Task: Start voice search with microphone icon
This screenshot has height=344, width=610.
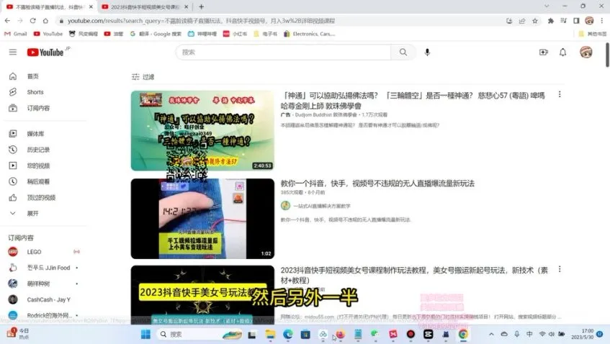Action: [x=428, y=52]
